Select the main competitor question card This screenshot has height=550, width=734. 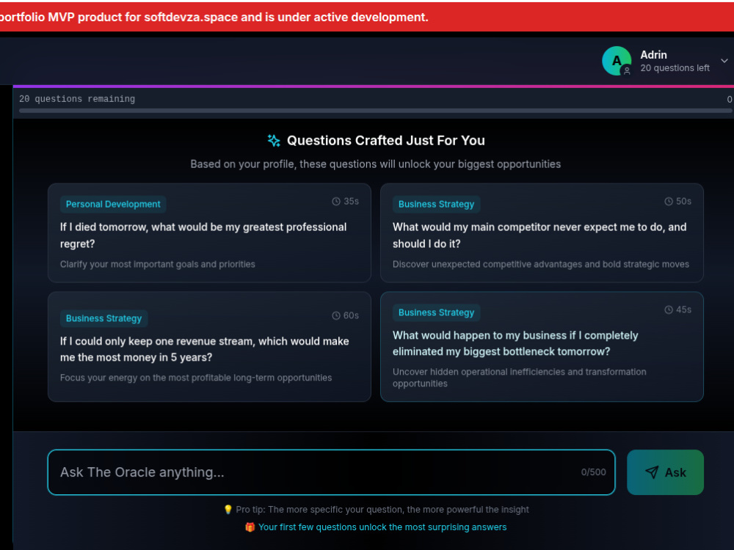(542, 233)
